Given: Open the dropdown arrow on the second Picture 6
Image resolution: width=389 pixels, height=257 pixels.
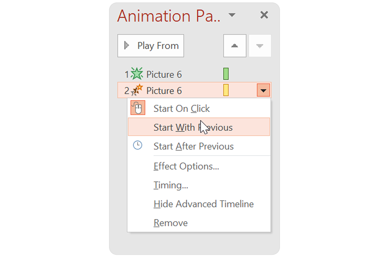Looking at the screenshot, I should pos(264,90).
